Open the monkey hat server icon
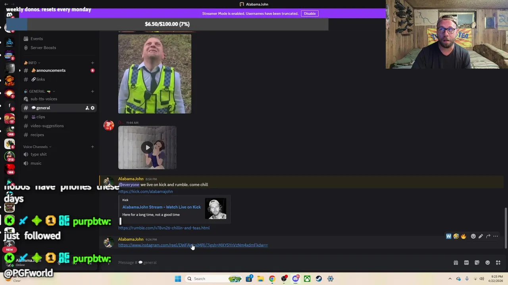 pyautogui.click(x=10, y=80)
